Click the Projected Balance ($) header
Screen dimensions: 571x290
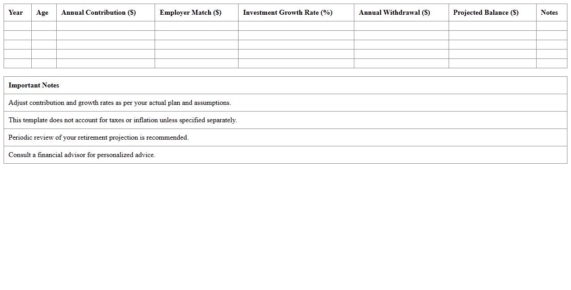coord(486,12)
